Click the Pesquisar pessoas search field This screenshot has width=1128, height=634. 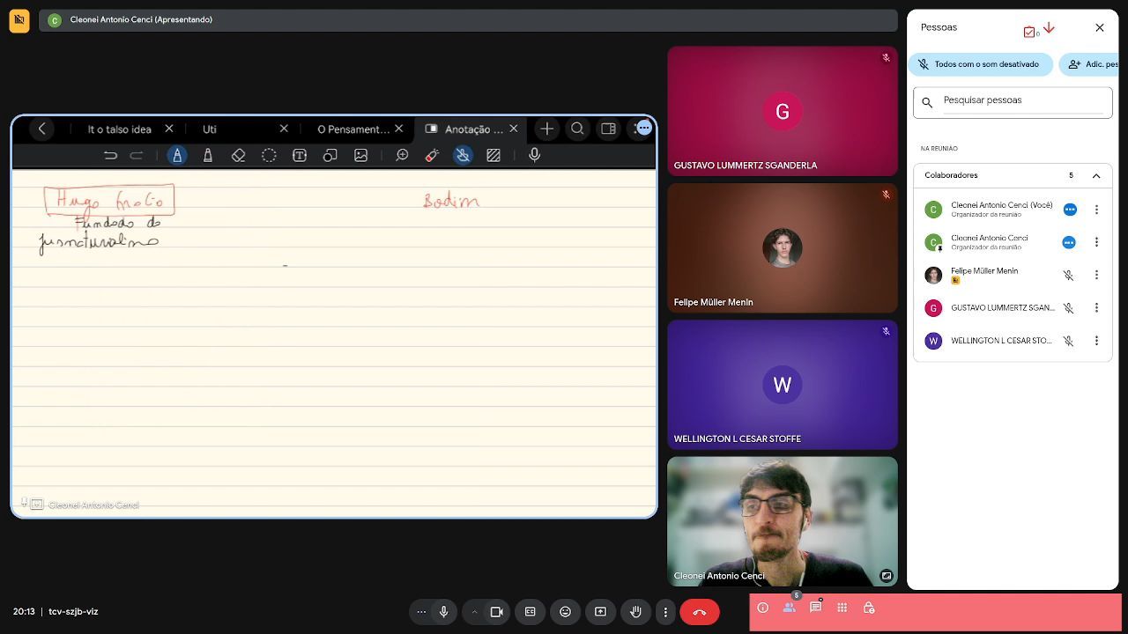tap(1013, 101)
